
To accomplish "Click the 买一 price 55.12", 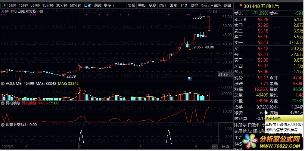I will pos(263,49).
